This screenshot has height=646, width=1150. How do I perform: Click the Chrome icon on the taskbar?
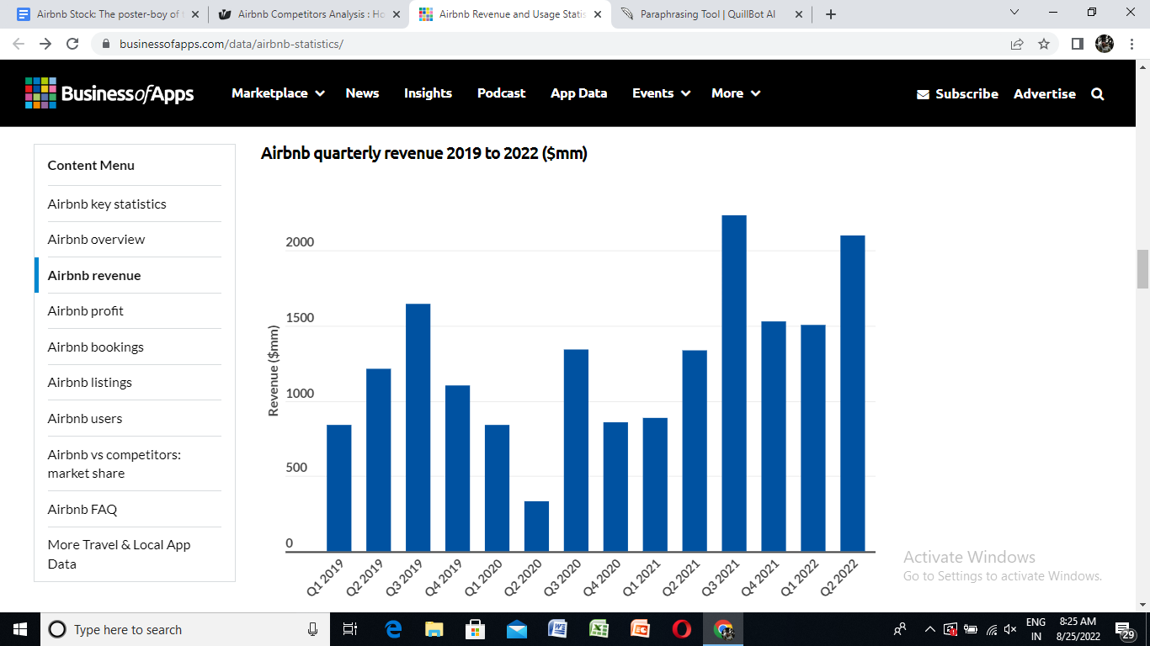[x=723, y=629]
